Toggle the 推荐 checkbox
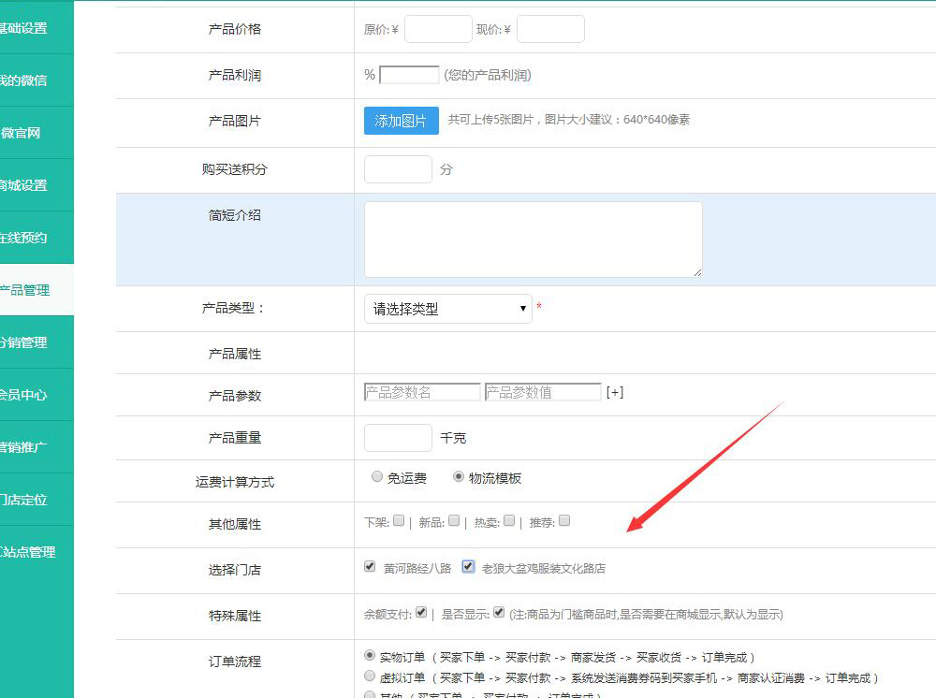 [564, 521]
